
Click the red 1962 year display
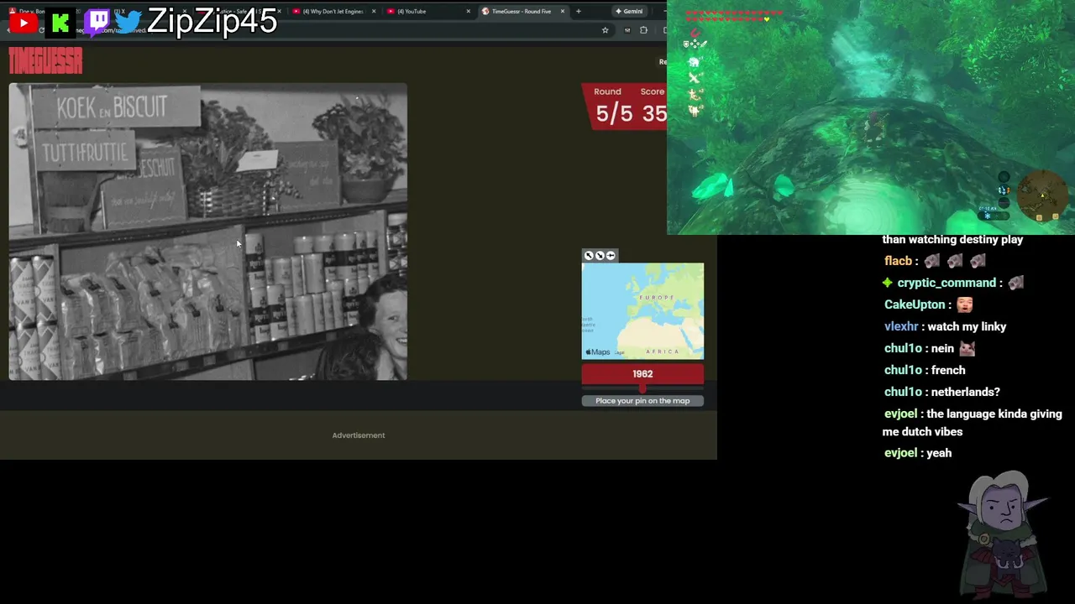642,374
